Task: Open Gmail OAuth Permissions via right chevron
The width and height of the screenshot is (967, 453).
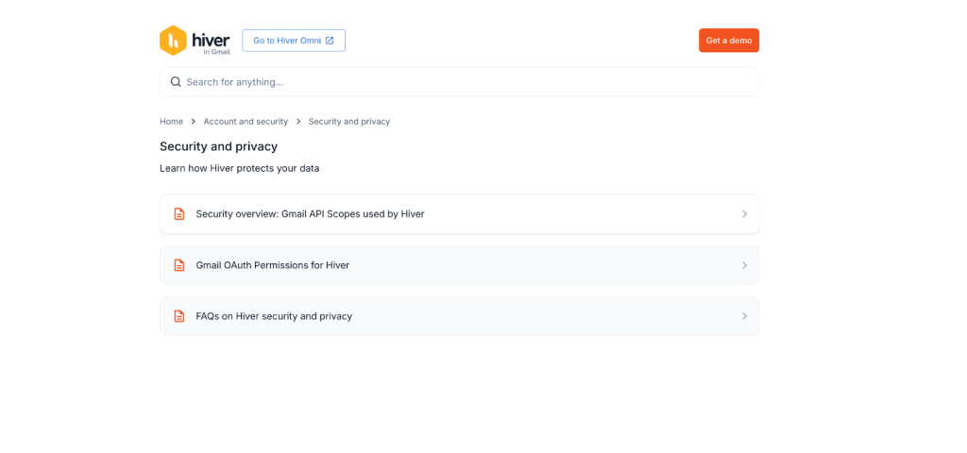Action: [x=744, y=265]
